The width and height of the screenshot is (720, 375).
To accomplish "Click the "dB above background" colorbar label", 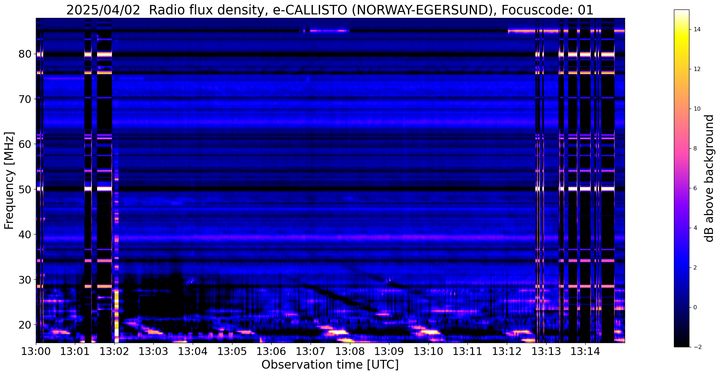I will 709,178.
